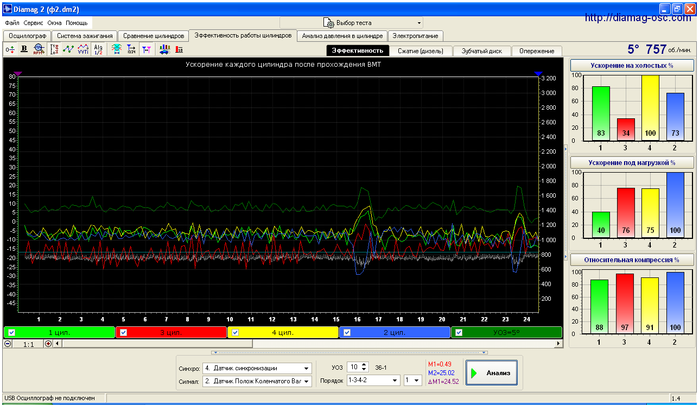Image resolution: width=699 pixels, height=405 pixels.
Task: Click the scrollbar right arrow under the graph
Action: [558, 344]
